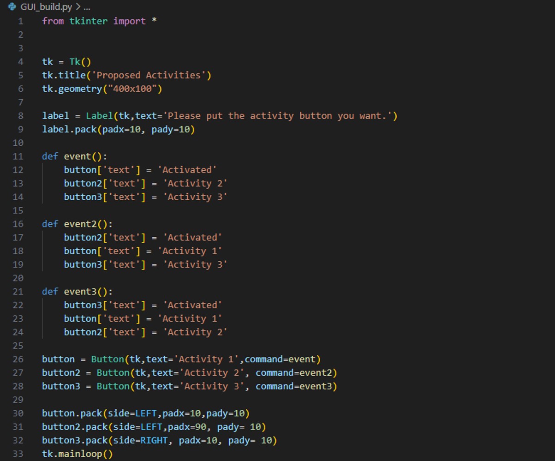Select line number 1 in gutter

coord(20,21)
